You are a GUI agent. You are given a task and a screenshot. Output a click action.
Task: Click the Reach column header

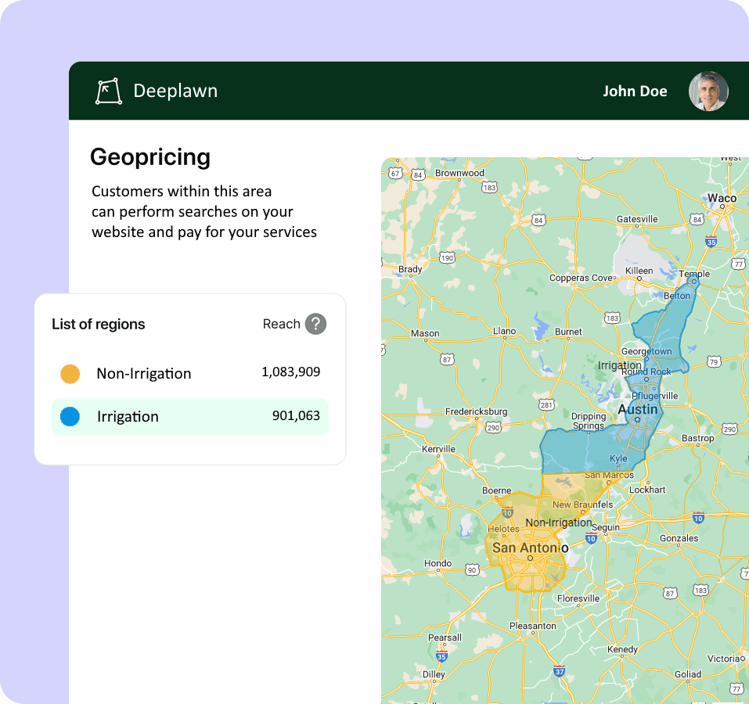coord(281,324)
